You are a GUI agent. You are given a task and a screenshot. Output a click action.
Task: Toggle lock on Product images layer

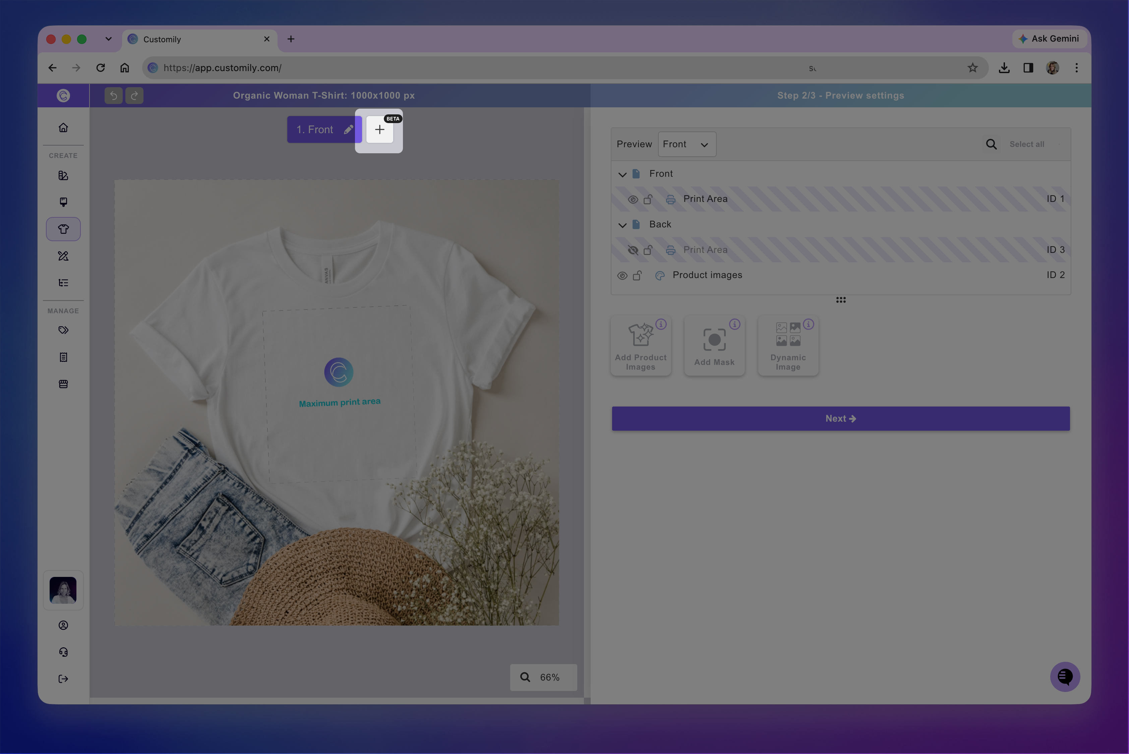(637, 275)
